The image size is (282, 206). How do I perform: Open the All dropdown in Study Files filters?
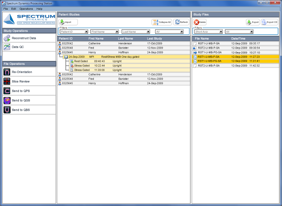(239, 32)
